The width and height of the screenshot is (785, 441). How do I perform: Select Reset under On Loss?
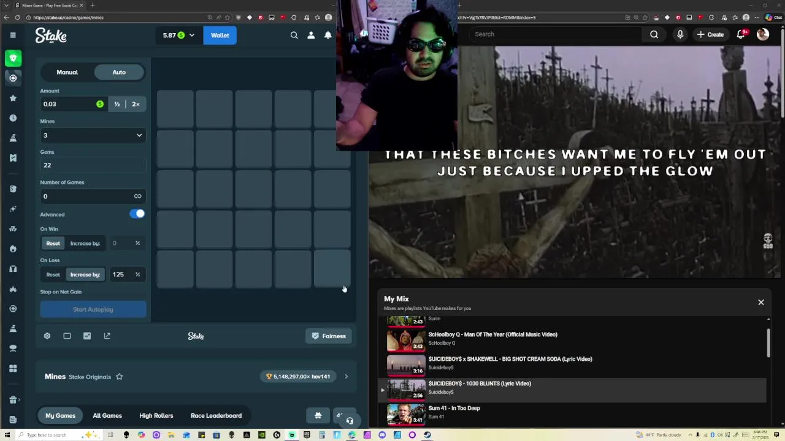(x=53, y=274)
